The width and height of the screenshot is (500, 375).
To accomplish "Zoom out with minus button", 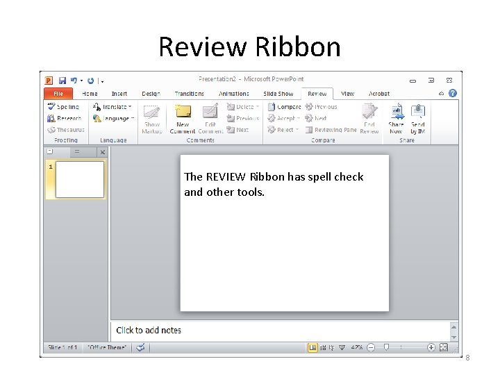I will [x=371, y=347].
